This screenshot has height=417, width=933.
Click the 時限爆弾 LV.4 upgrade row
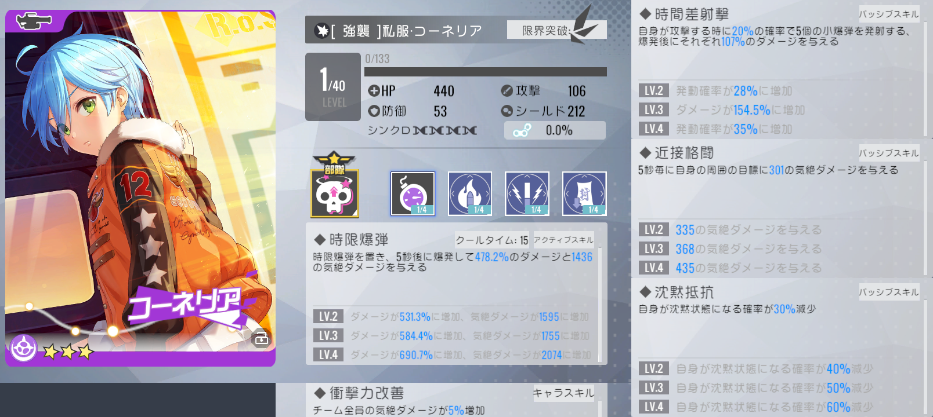453,354
